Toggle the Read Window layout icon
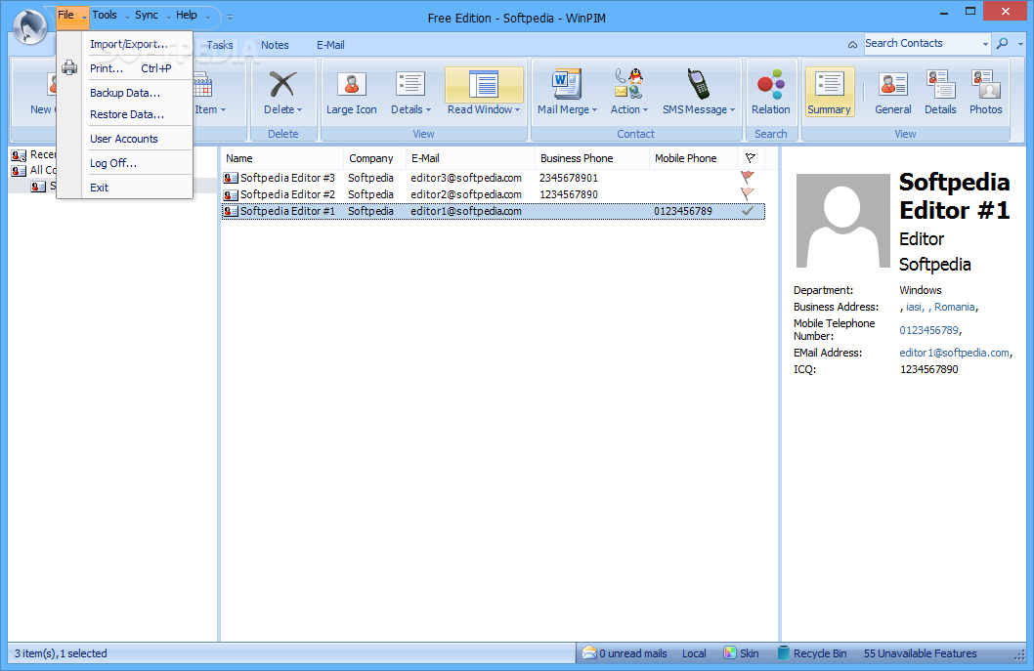This screenshot has width=1034, height=671. 484,84
